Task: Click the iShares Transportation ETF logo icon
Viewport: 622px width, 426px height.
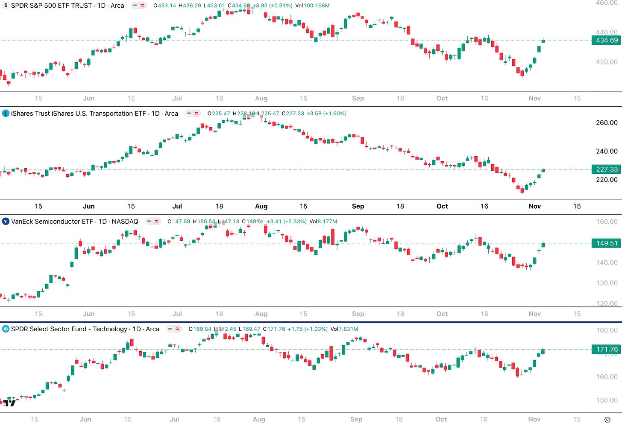Action: (6, 114)
